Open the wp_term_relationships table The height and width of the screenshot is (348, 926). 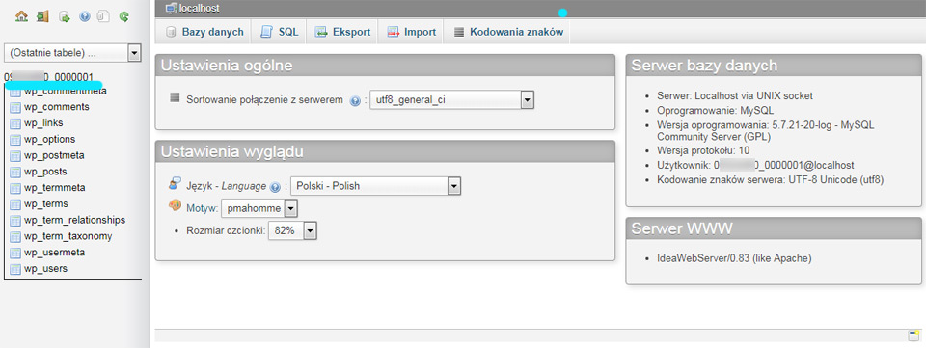pos(75,221)
